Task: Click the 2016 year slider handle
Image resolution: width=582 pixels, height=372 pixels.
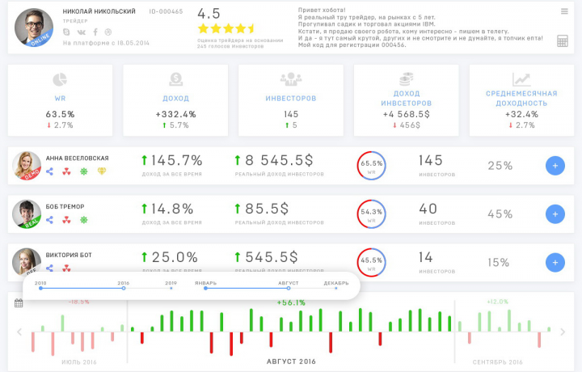Action: click(x=124, y=288)
